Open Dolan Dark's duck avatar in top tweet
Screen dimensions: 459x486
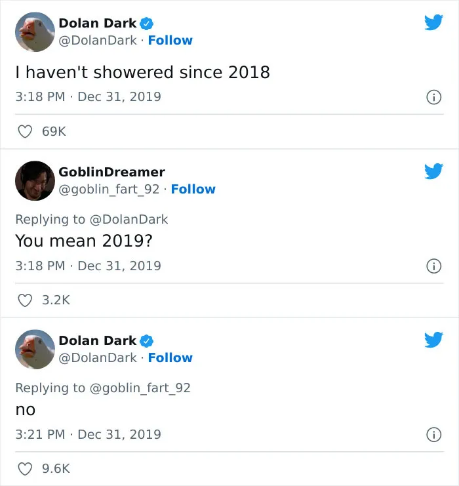click(x=35, y=32)
